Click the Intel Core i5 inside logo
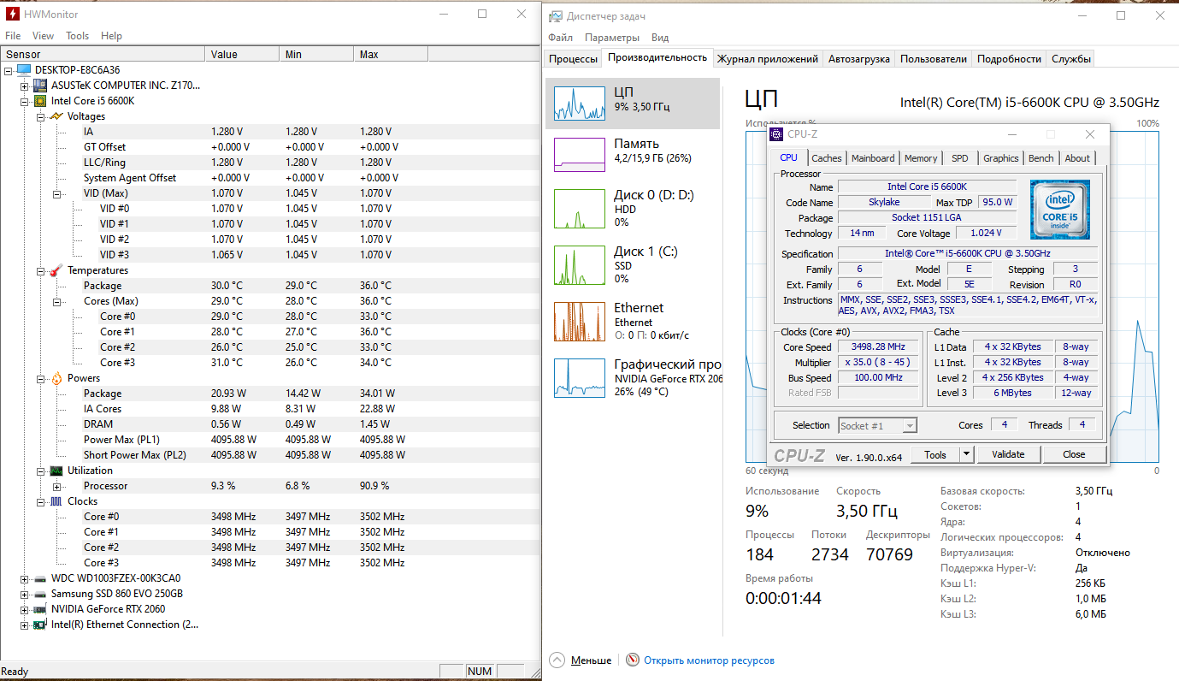The width and height of the screenshot is (1179, 681). pyautogui.click(x=1059, y=210)
